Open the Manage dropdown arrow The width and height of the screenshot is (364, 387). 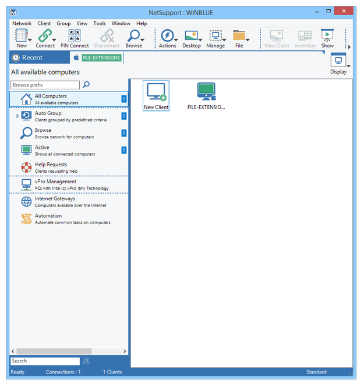(x=224, y=40)
